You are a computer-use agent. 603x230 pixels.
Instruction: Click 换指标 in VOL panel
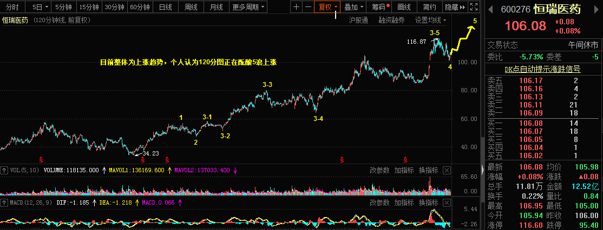pos(428,170)
